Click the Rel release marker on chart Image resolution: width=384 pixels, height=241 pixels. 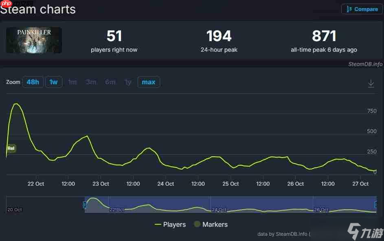point(11,149)
